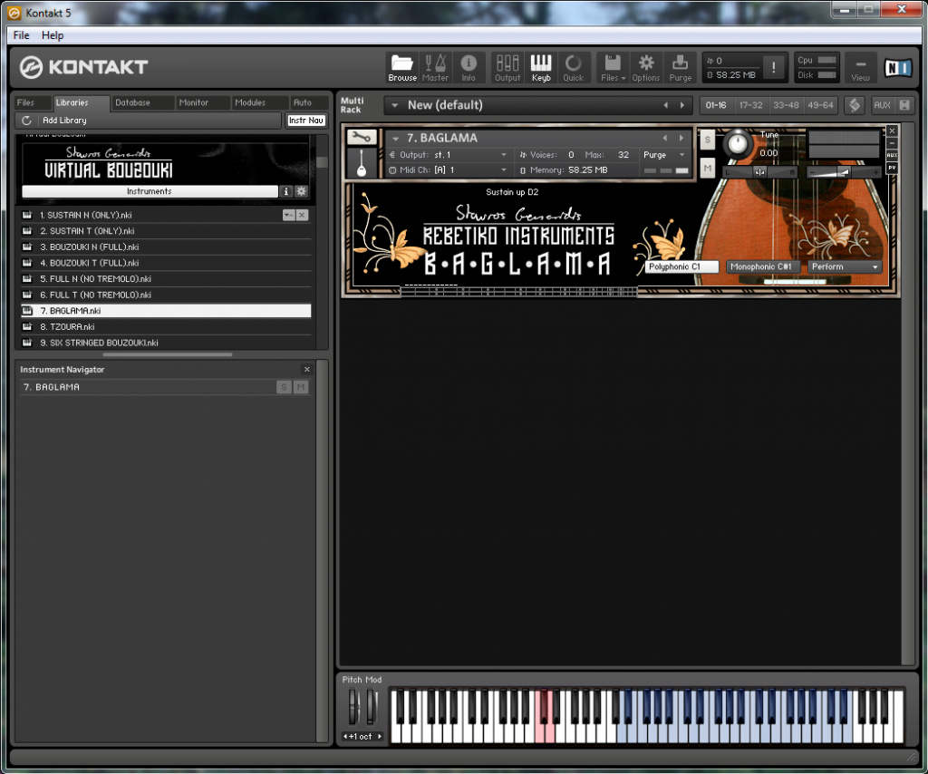Image resolution: width=928 pixels, height=774 pixels.
Task: Open the Help menu
Action: pos(53,35)
